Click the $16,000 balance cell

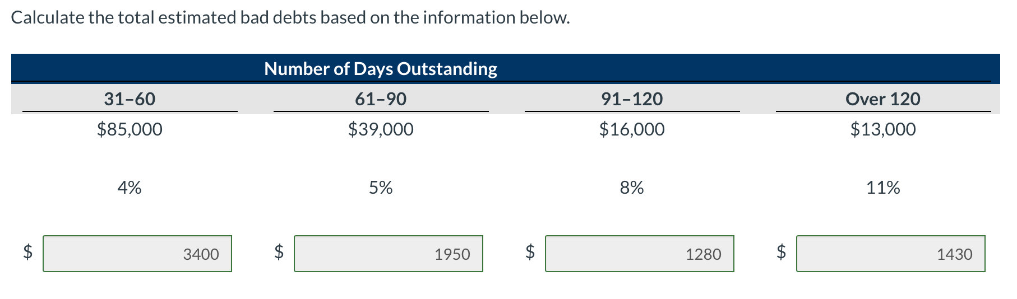click(632, 129)
